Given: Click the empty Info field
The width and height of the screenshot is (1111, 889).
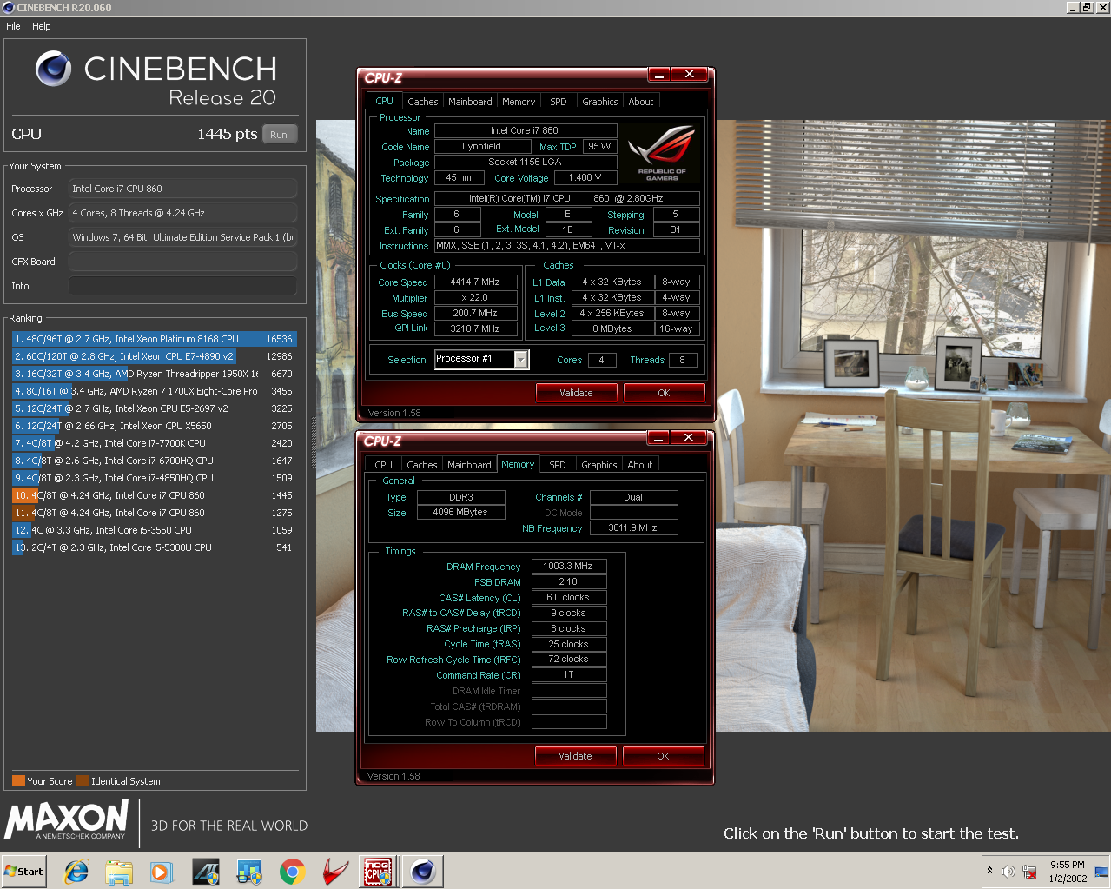Looking at the screenshot, I should click(x=182, y=286).
